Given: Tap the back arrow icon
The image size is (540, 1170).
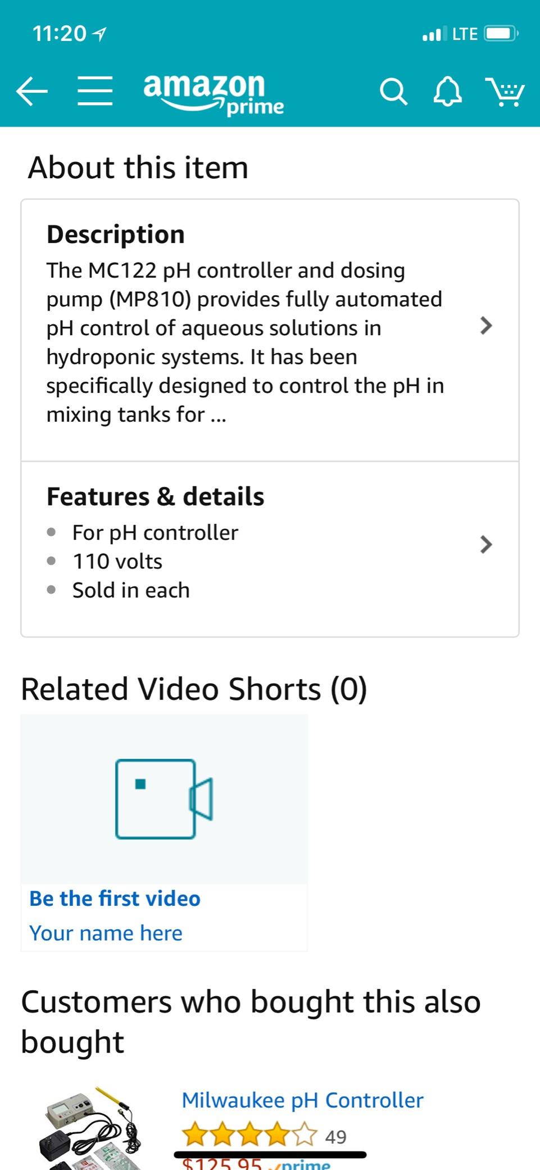Looking at the screenshot, I should [31, 91].
